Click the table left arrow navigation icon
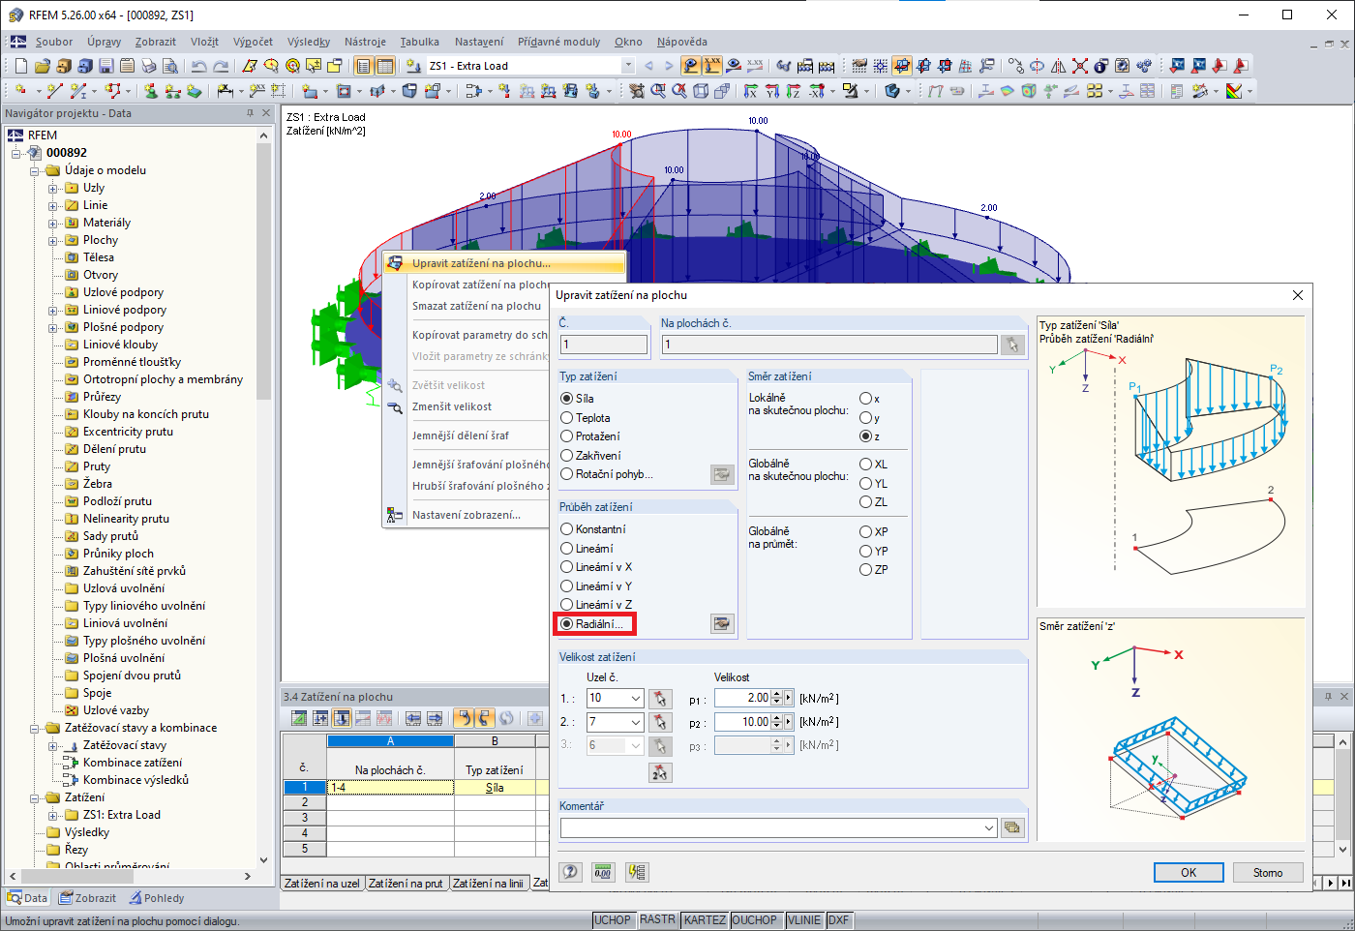This screenshot has height=931, width=1355. tap(413, 718)
